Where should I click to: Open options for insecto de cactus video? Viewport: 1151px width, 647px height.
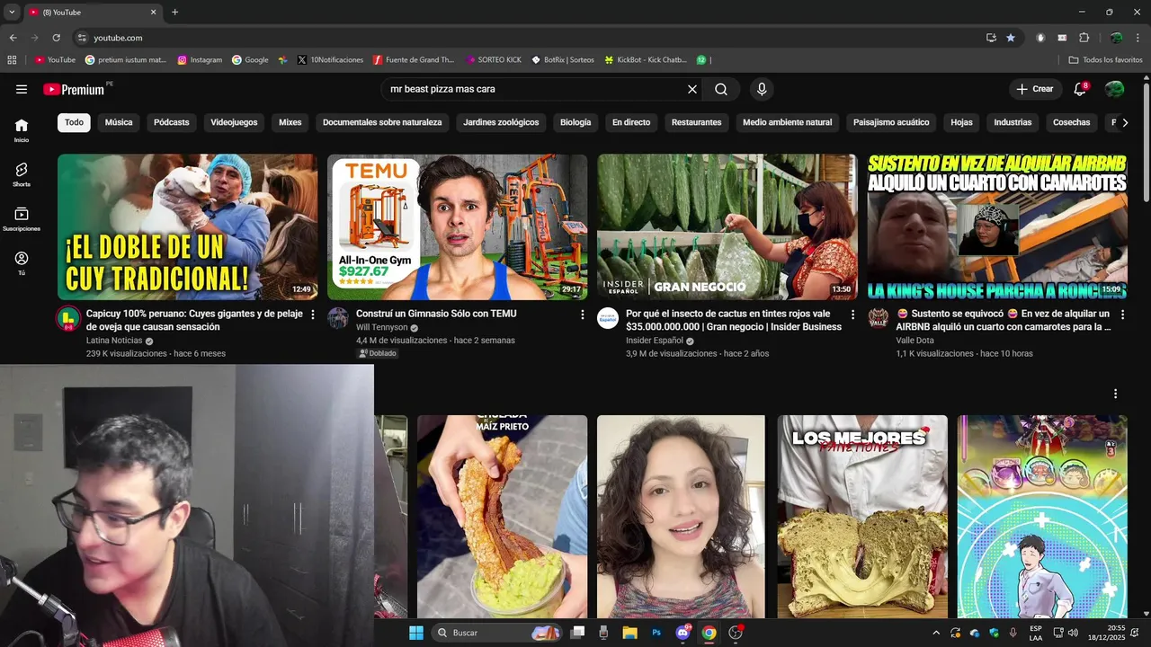point(853,315)
